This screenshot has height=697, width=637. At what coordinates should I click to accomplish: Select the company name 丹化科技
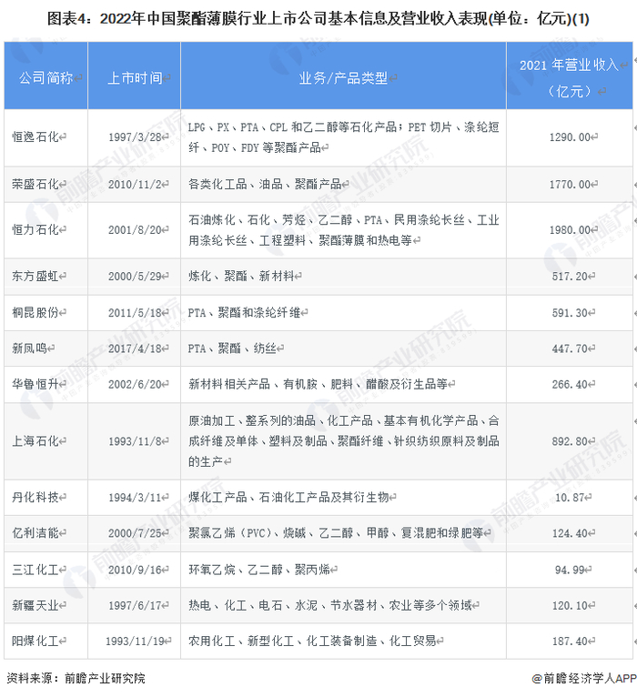click(35, 497)
